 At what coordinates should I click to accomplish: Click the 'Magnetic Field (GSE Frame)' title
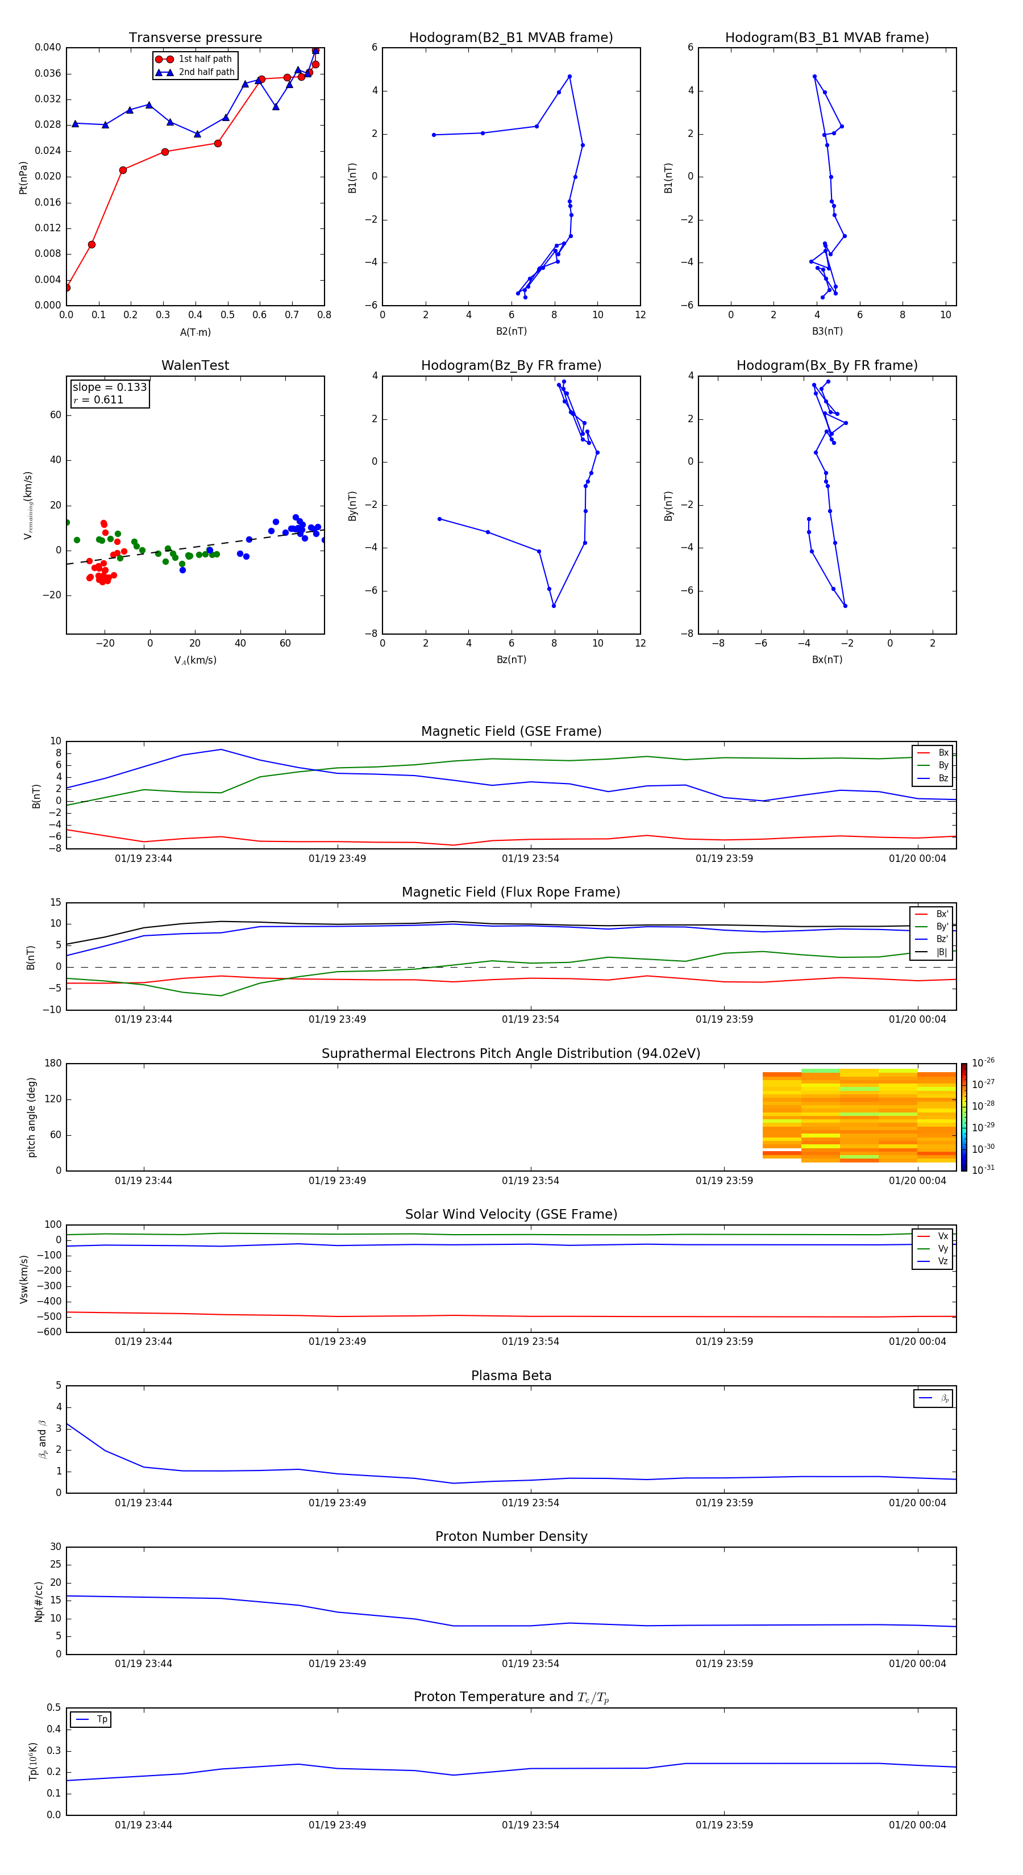[x=511, y=731]
